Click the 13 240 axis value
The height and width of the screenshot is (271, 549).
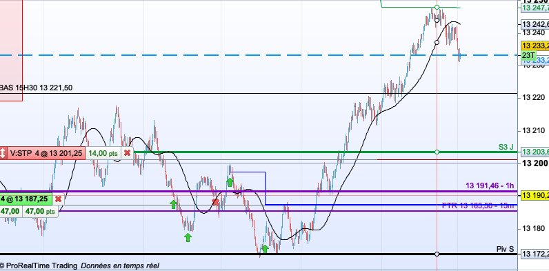[x=534, y=32]
